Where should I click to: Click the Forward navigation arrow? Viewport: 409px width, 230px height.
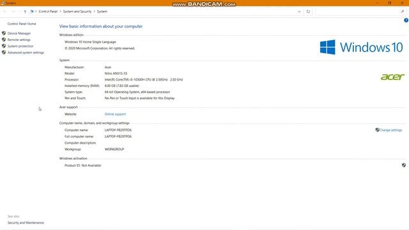pos(13,11)
